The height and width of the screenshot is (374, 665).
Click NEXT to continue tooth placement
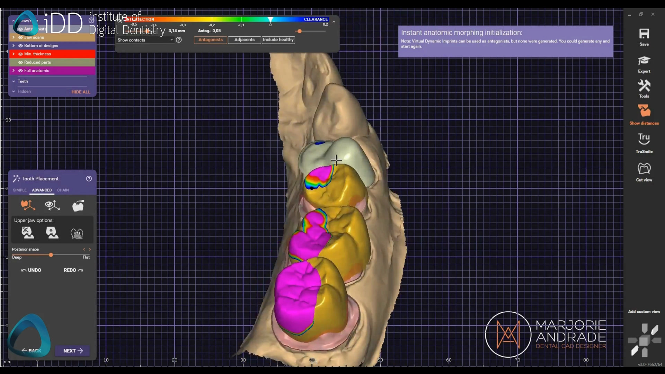[x=72, y=351]
